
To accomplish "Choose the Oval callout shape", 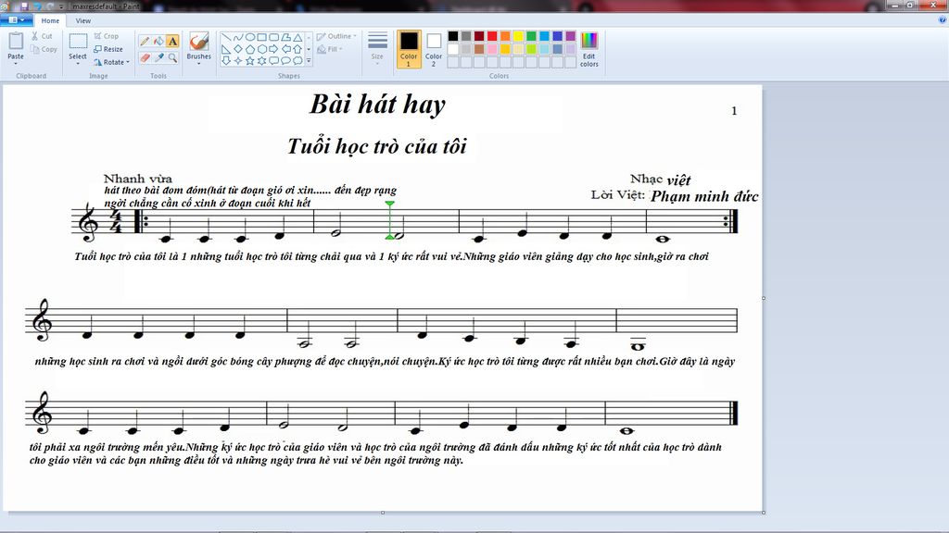I will click(x=285, y=60).
